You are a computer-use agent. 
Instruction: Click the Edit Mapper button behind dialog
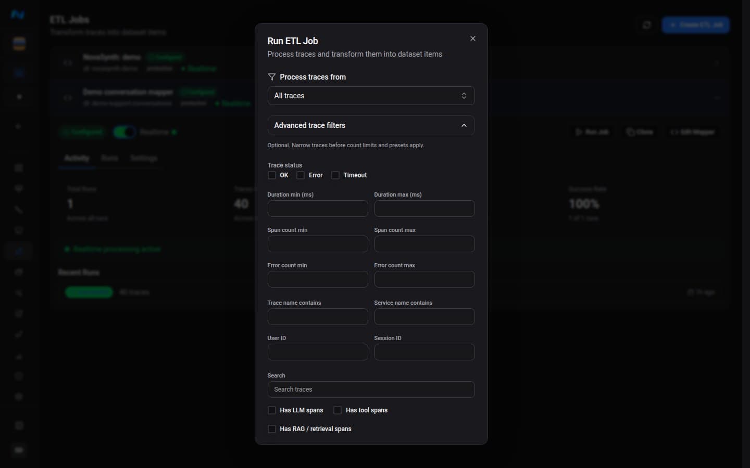click(692, 132)
